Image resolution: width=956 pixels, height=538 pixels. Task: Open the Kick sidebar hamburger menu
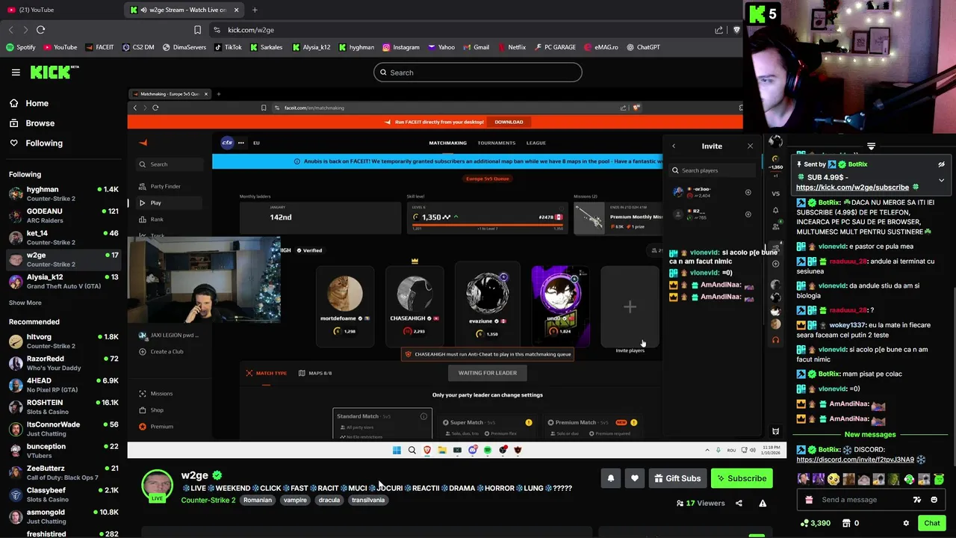pyautogui.click(x=16, y=72)
